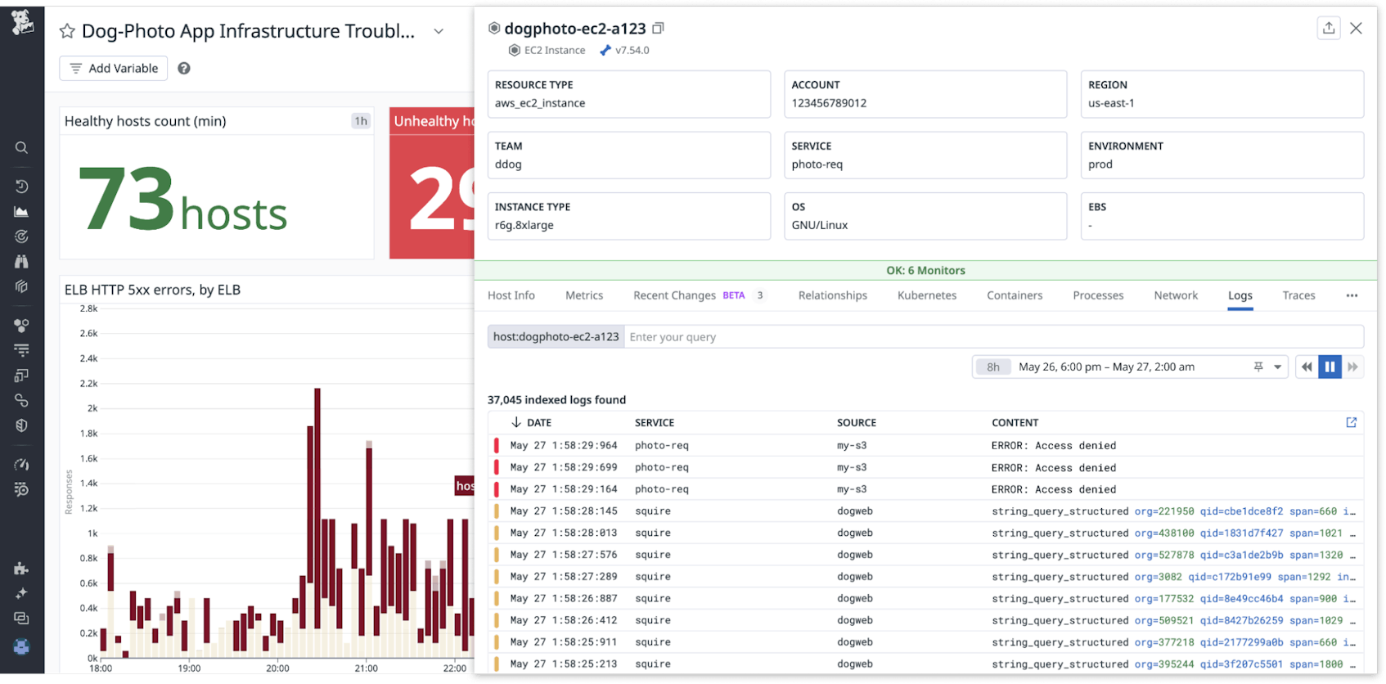Open the time range dropdown arrow
The image size is (1386, 684).
pyautogui.click(x=1277, y=367)
